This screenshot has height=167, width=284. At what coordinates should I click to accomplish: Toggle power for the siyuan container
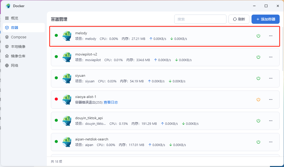(258, 78)
